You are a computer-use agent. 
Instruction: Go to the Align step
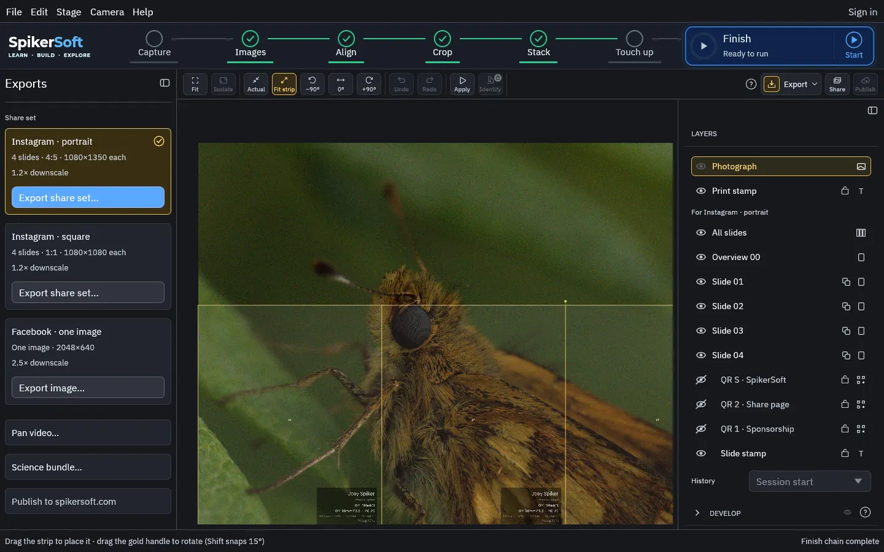(346, 45)
